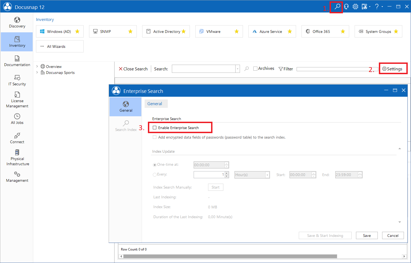Toggle favorite star on Office 365
411x263 pixels.
tap(343, 32)
